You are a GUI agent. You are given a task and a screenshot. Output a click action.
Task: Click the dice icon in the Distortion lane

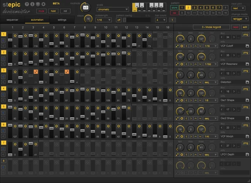tap(177, 82)
